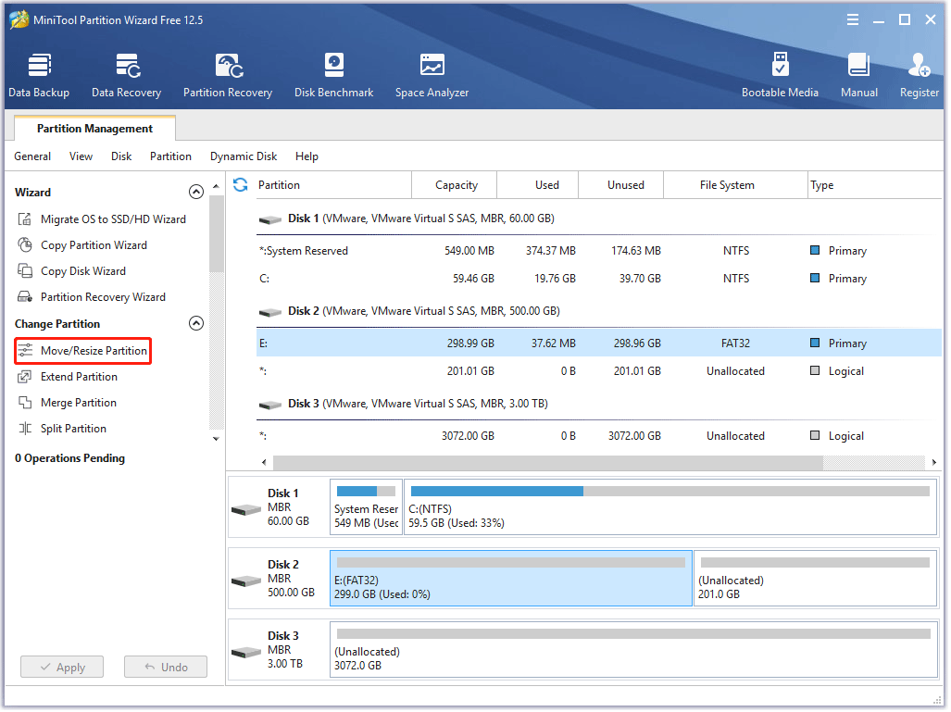The width and height of the screenshot is (951, 712).
Task: Select the E: FAT32 partition row
Action: click(600, 344)
